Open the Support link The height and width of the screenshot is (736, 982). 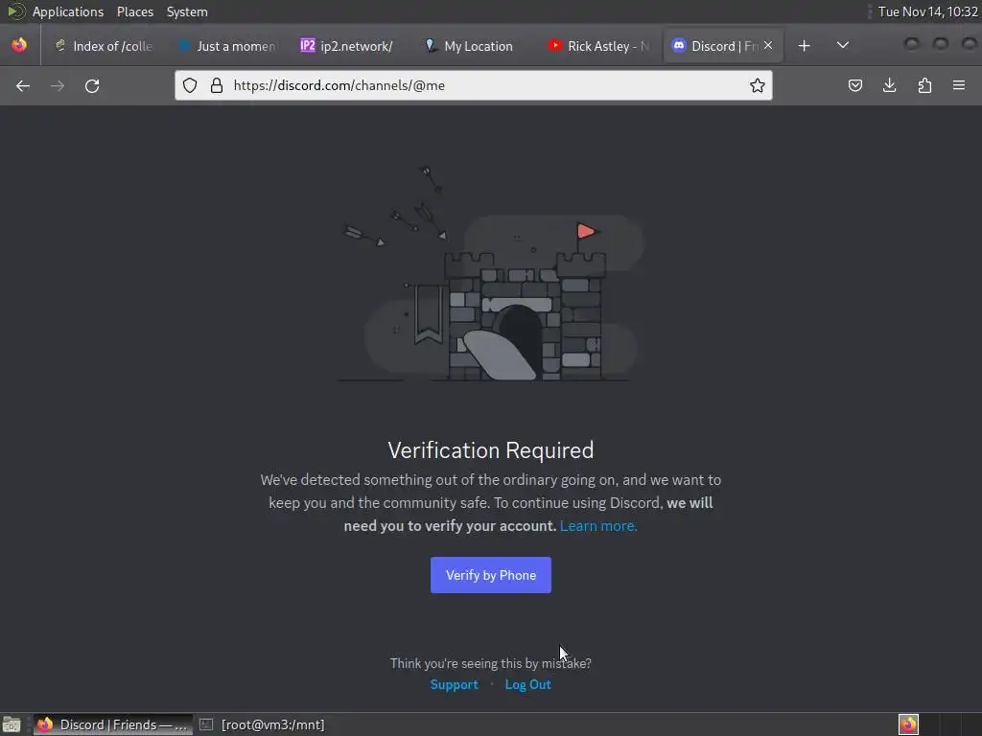coord(454,684)
